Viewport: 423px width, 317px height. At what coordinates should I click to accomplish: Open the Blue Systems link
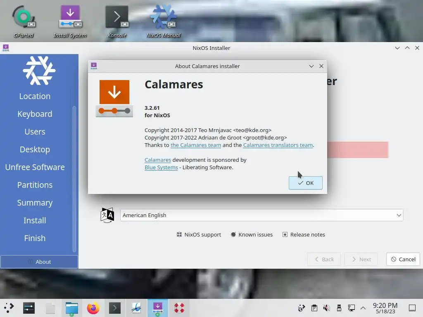pos(161,168)
